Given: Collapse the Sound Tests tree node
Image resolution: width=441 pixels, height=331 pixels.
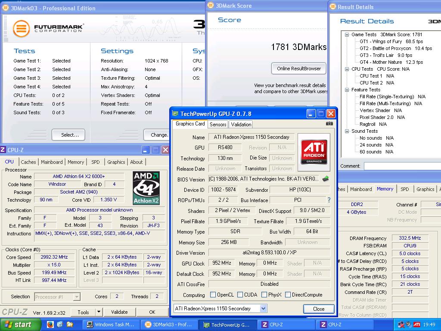Looking at the screenshot, I should tap(347, 131).
